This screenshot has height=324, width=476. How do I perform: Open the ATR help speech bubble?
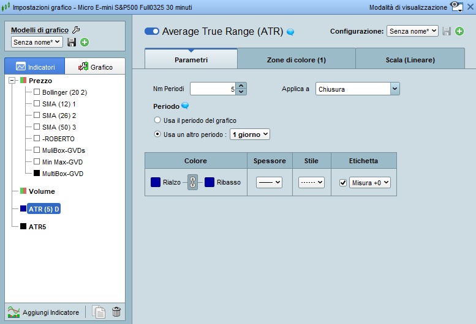(290, 32)
